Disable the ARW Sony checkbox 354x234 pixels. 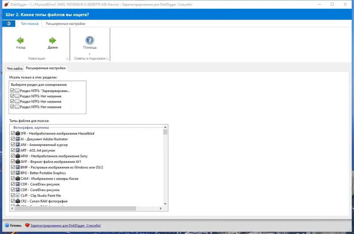coord(13,156)
